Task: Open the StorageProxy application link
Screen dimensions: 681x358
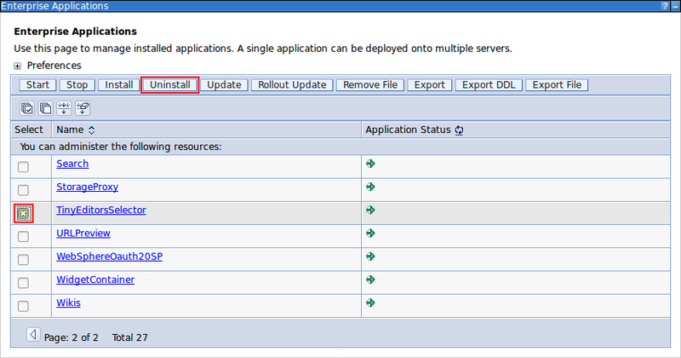Action: 87,187
